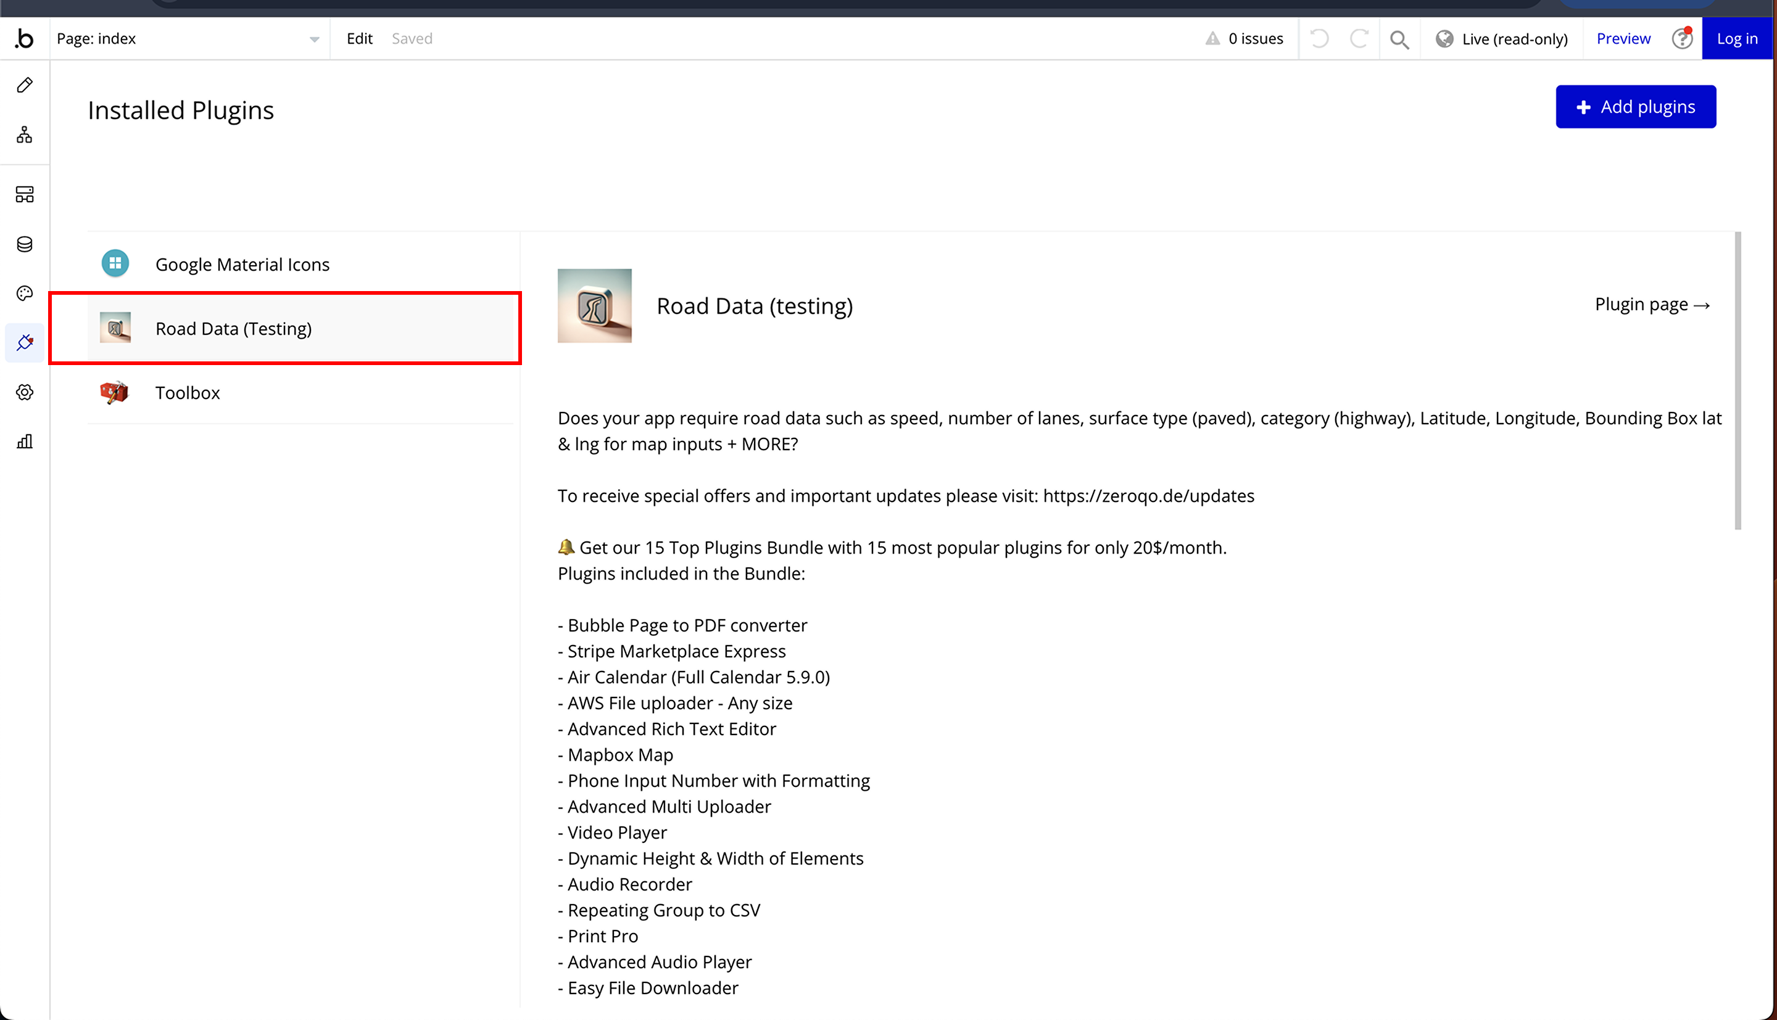The width and height of the screenshot is (1777, 1020).
Task: Click the undo arrow icon
Action: coord(1319,38)
